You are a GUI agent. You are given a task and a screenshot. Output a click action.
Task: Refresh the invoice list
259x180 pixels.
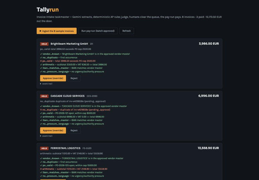click(x=127, y=31)
